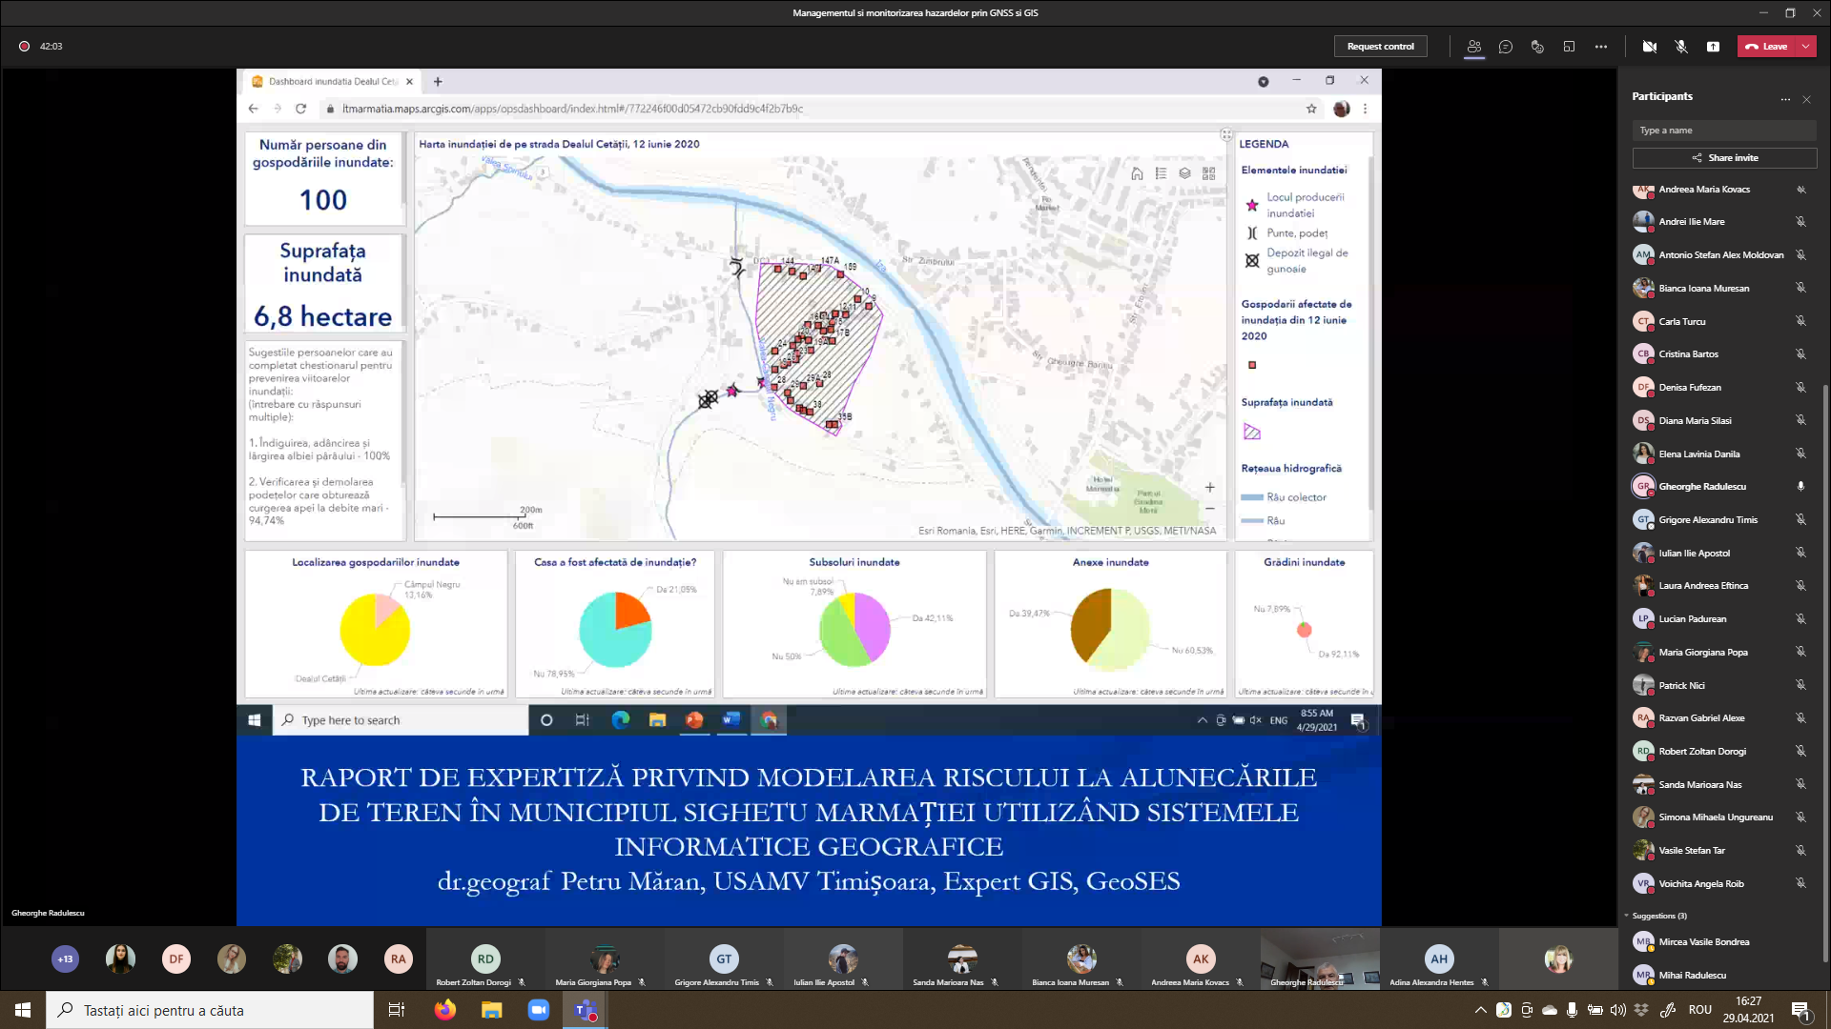Click the Share invite button

point(1724,158)
